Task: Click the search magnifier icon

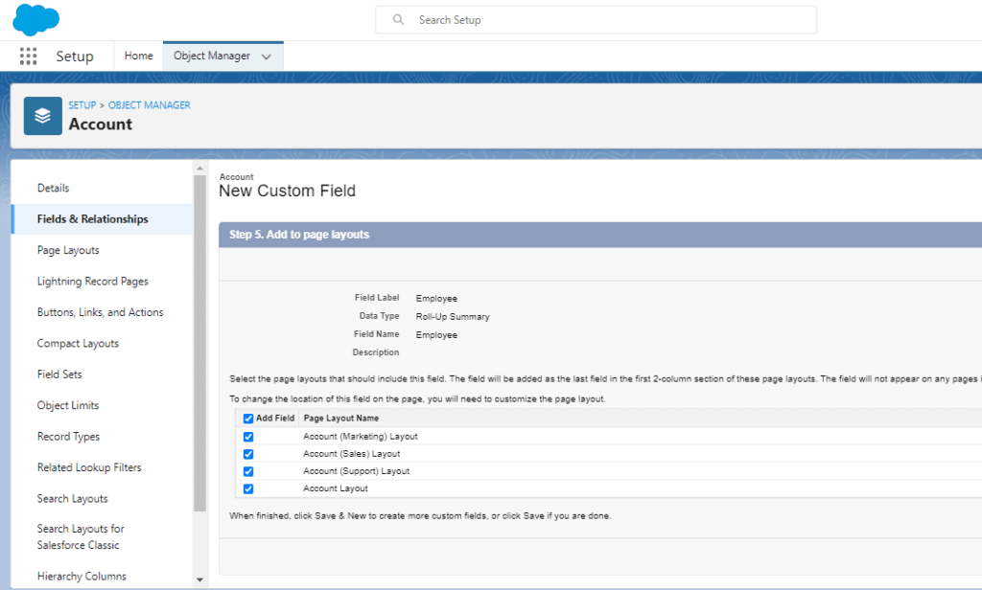Action: click(x=398, y=20)
